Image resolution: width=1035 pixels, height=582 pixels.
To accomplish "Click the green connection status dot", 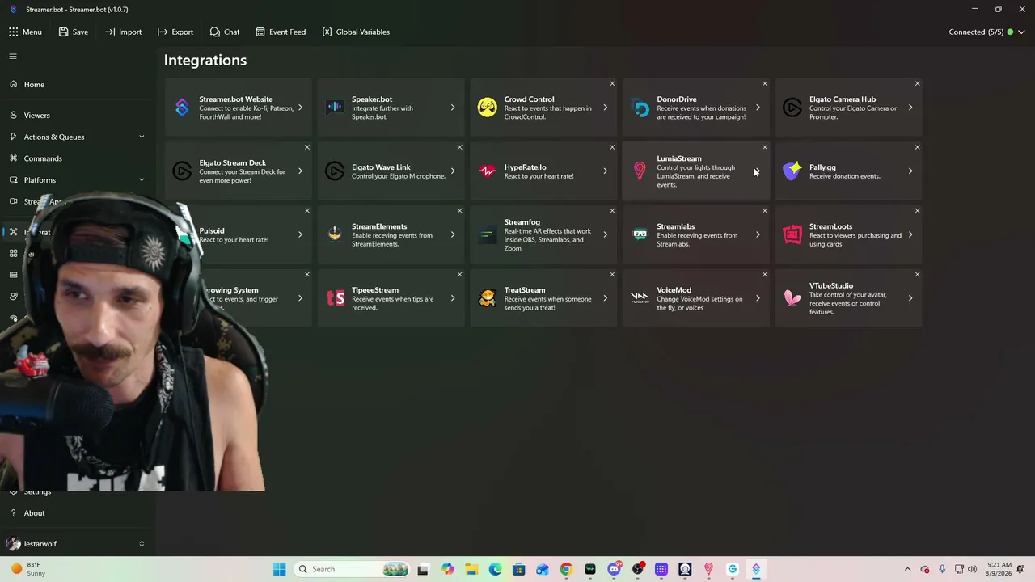I will pos(1010,32).
